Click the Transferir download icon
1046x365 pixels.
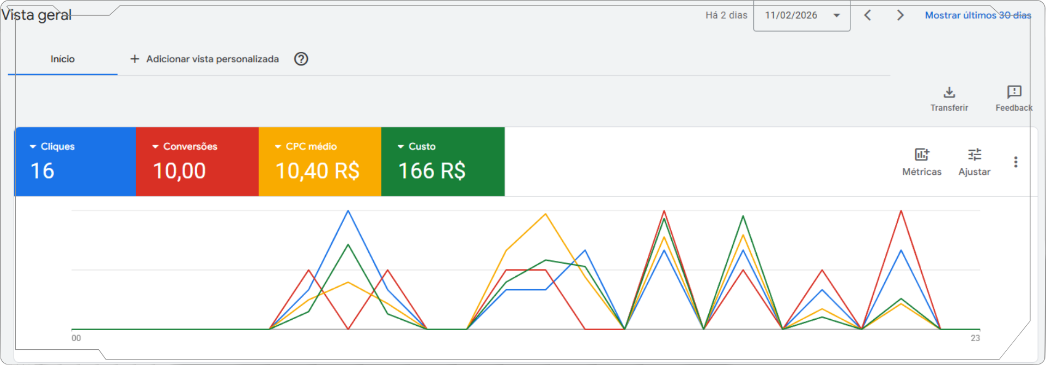[x=949, y=92]
